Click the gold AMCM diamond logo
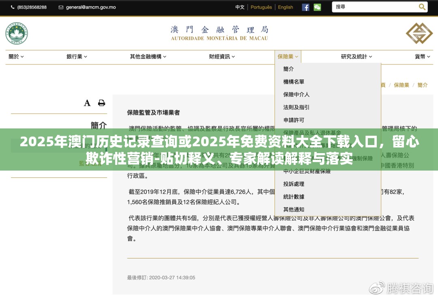The height and width of the screenshot is (299, 438). [x=419, y=33]
